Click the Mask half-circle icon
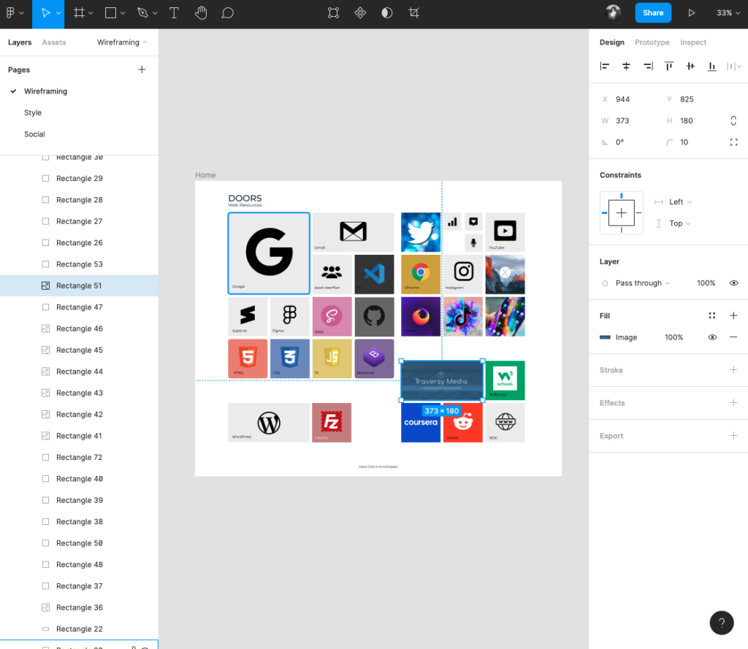Screen dimensions: 748x649 [387, 13]
